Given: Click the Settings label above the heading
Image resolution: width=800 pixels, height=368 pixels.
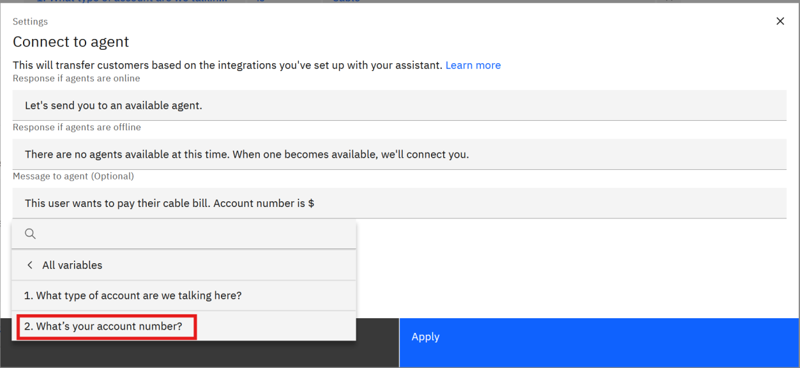Looking at the screenshot, I should [30, 22].
